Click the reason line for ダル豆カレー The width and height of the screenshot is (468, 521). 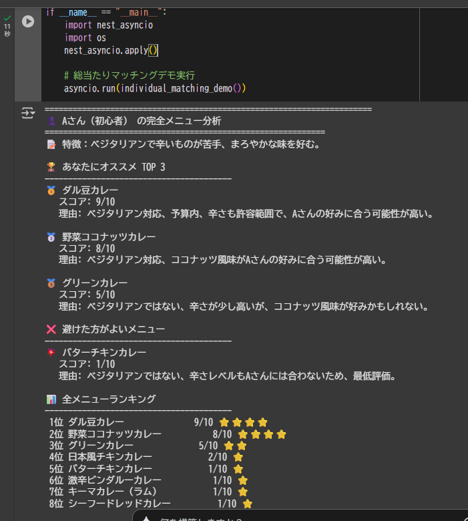[x=246, y=214]
